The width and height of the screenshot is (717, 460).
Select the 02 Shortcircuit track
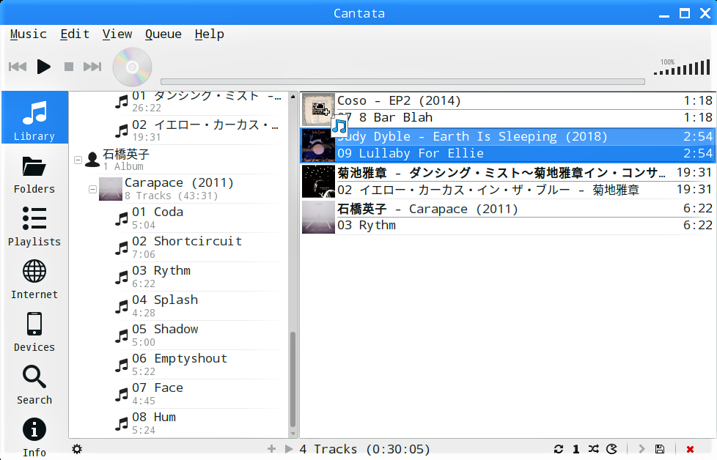click(x=199, y=248)
